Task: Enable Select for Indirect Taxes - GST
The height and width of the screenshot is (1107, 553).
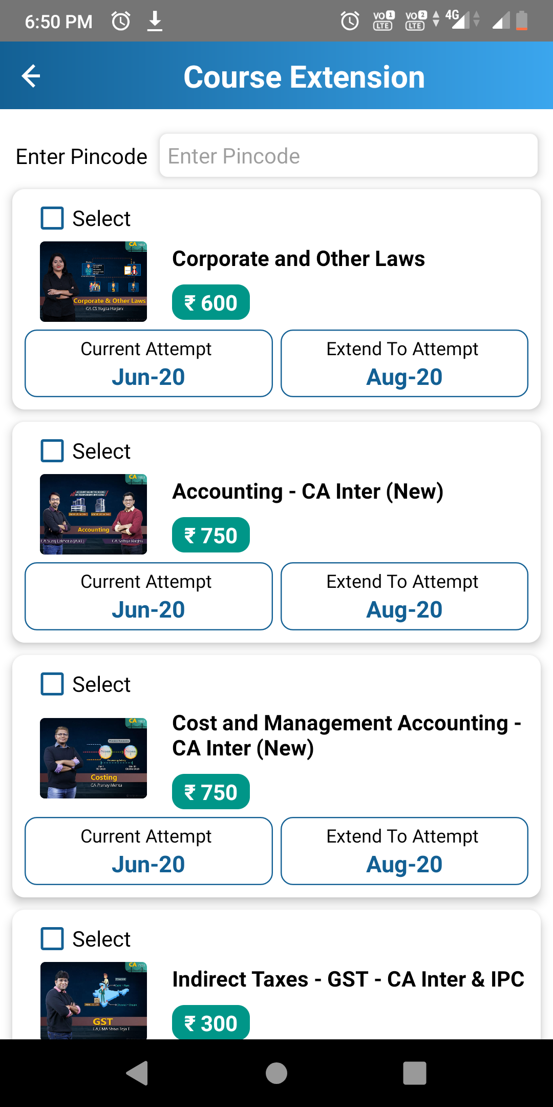Action: point(52,939)
